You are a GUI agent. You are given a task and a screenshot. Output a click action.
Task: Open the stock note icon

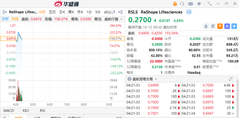213,26
